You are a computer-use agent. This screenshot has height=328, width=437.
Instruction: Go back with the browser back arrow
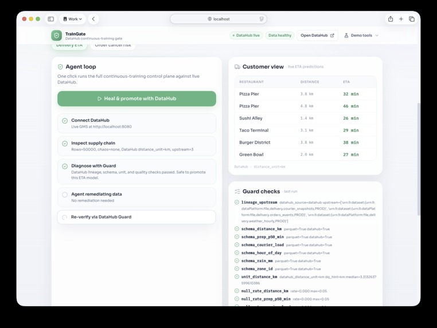tap(93, 19)
